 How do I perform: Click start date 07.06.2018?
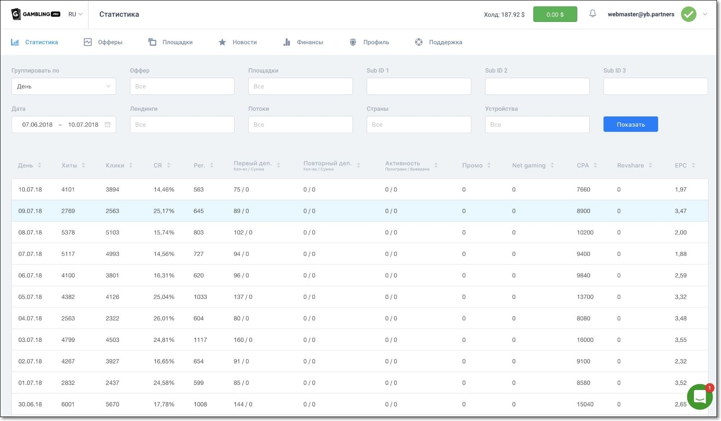(x=37, y=125)
